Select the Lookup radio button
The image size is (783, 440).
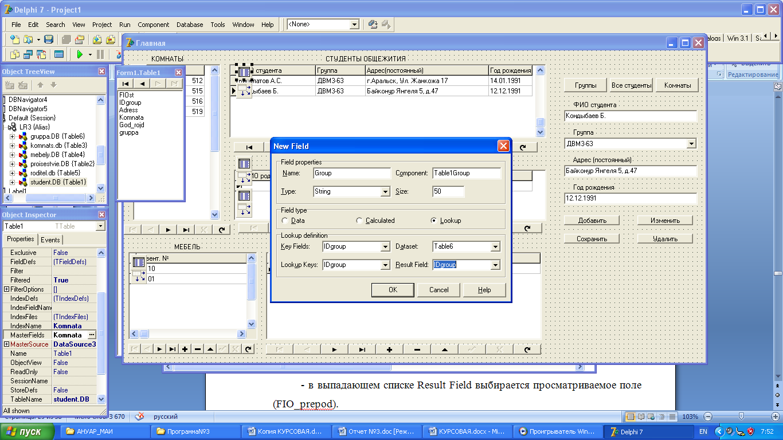point(434,221)
